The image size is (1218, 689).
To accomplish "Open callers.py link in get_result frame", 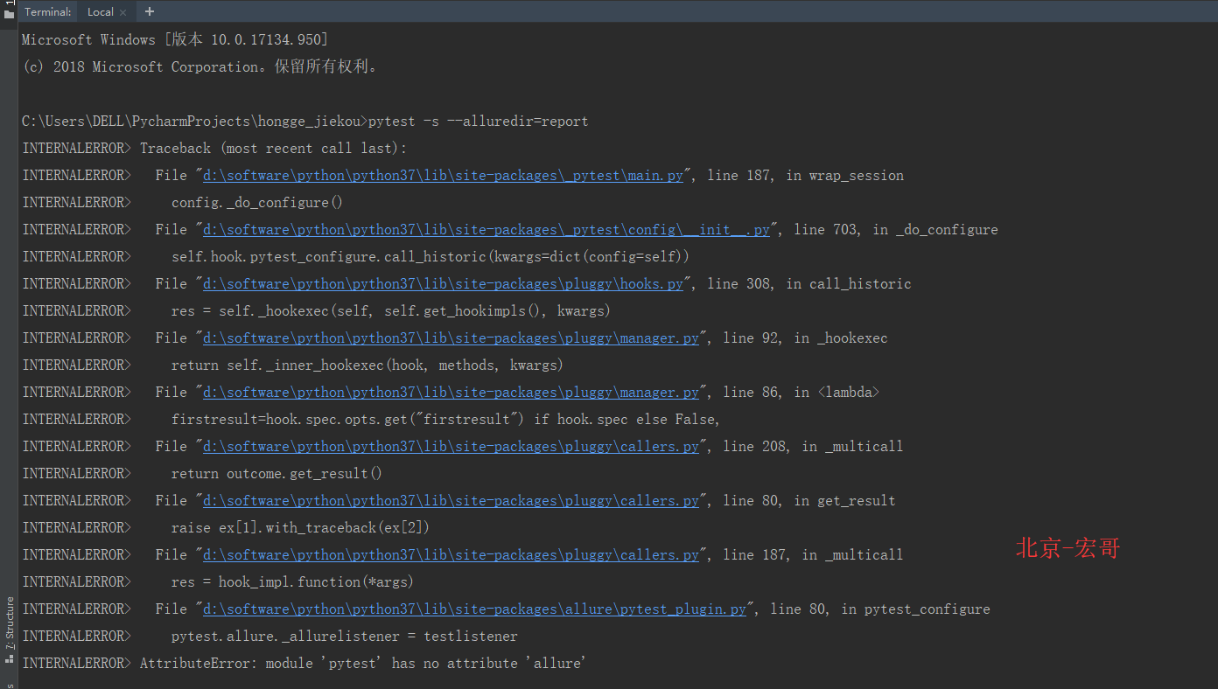I will tap(451, 501).
